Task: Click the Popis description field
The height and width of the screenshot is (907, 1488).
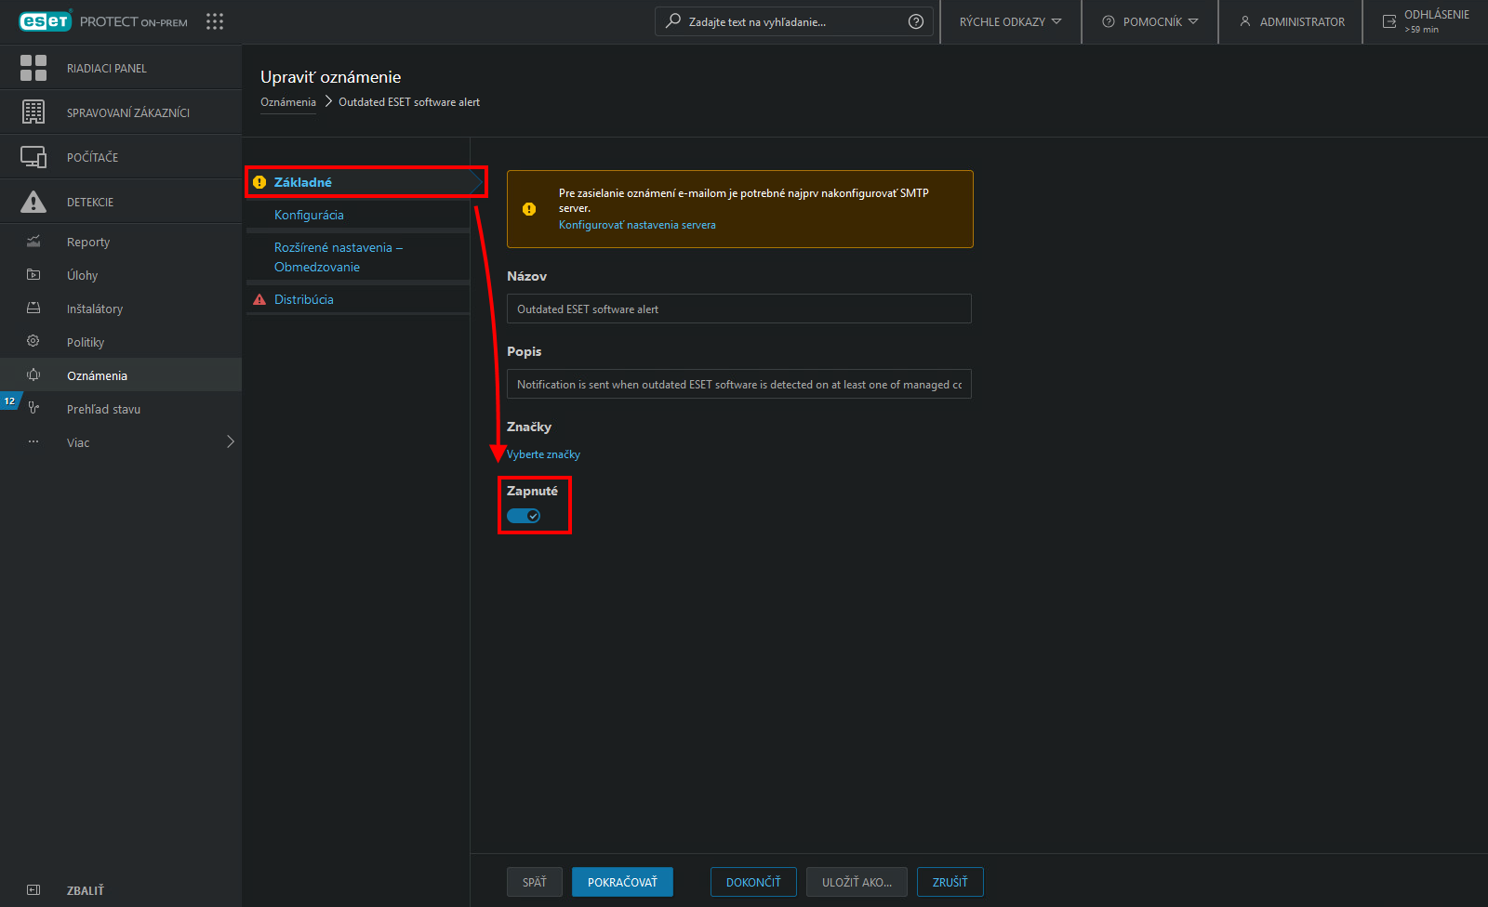Action: [739, 384]
